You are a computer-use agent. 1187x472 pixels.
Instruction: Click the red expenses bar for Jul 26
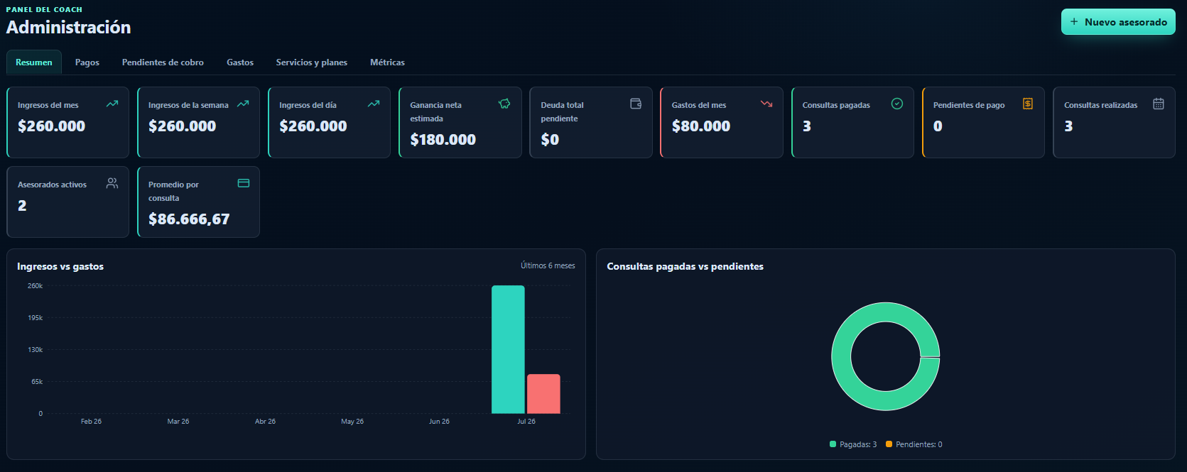[543, 394]
